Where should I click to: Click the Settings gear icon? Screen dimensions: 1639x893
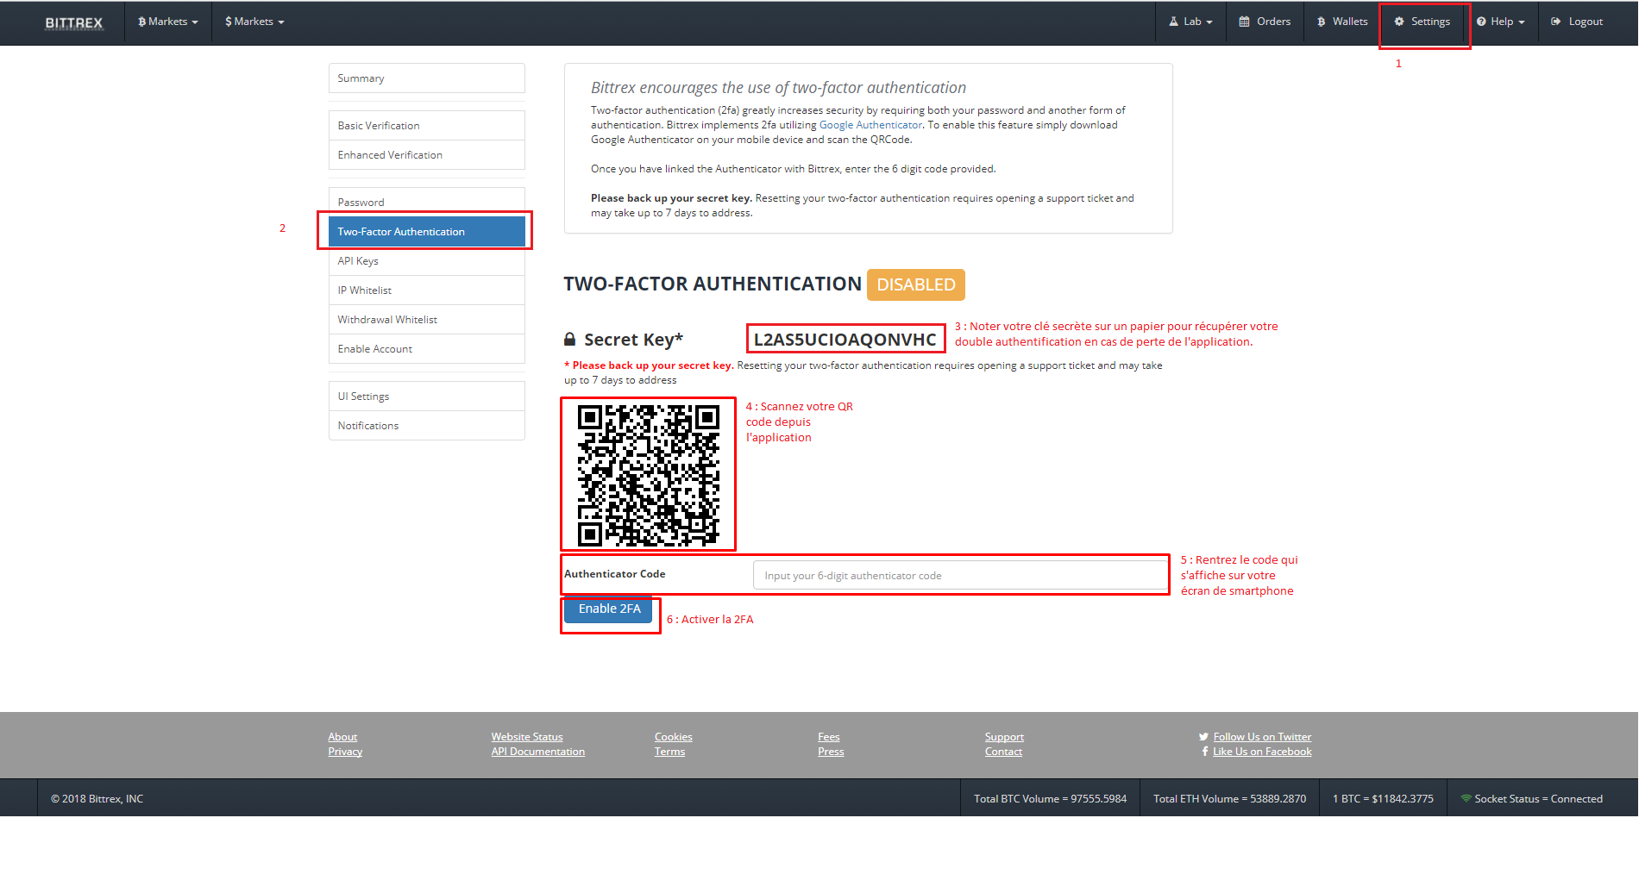point(1399,22)
